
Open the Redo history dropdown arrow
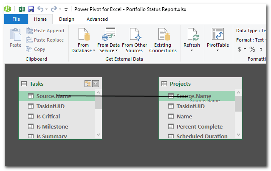60,9
